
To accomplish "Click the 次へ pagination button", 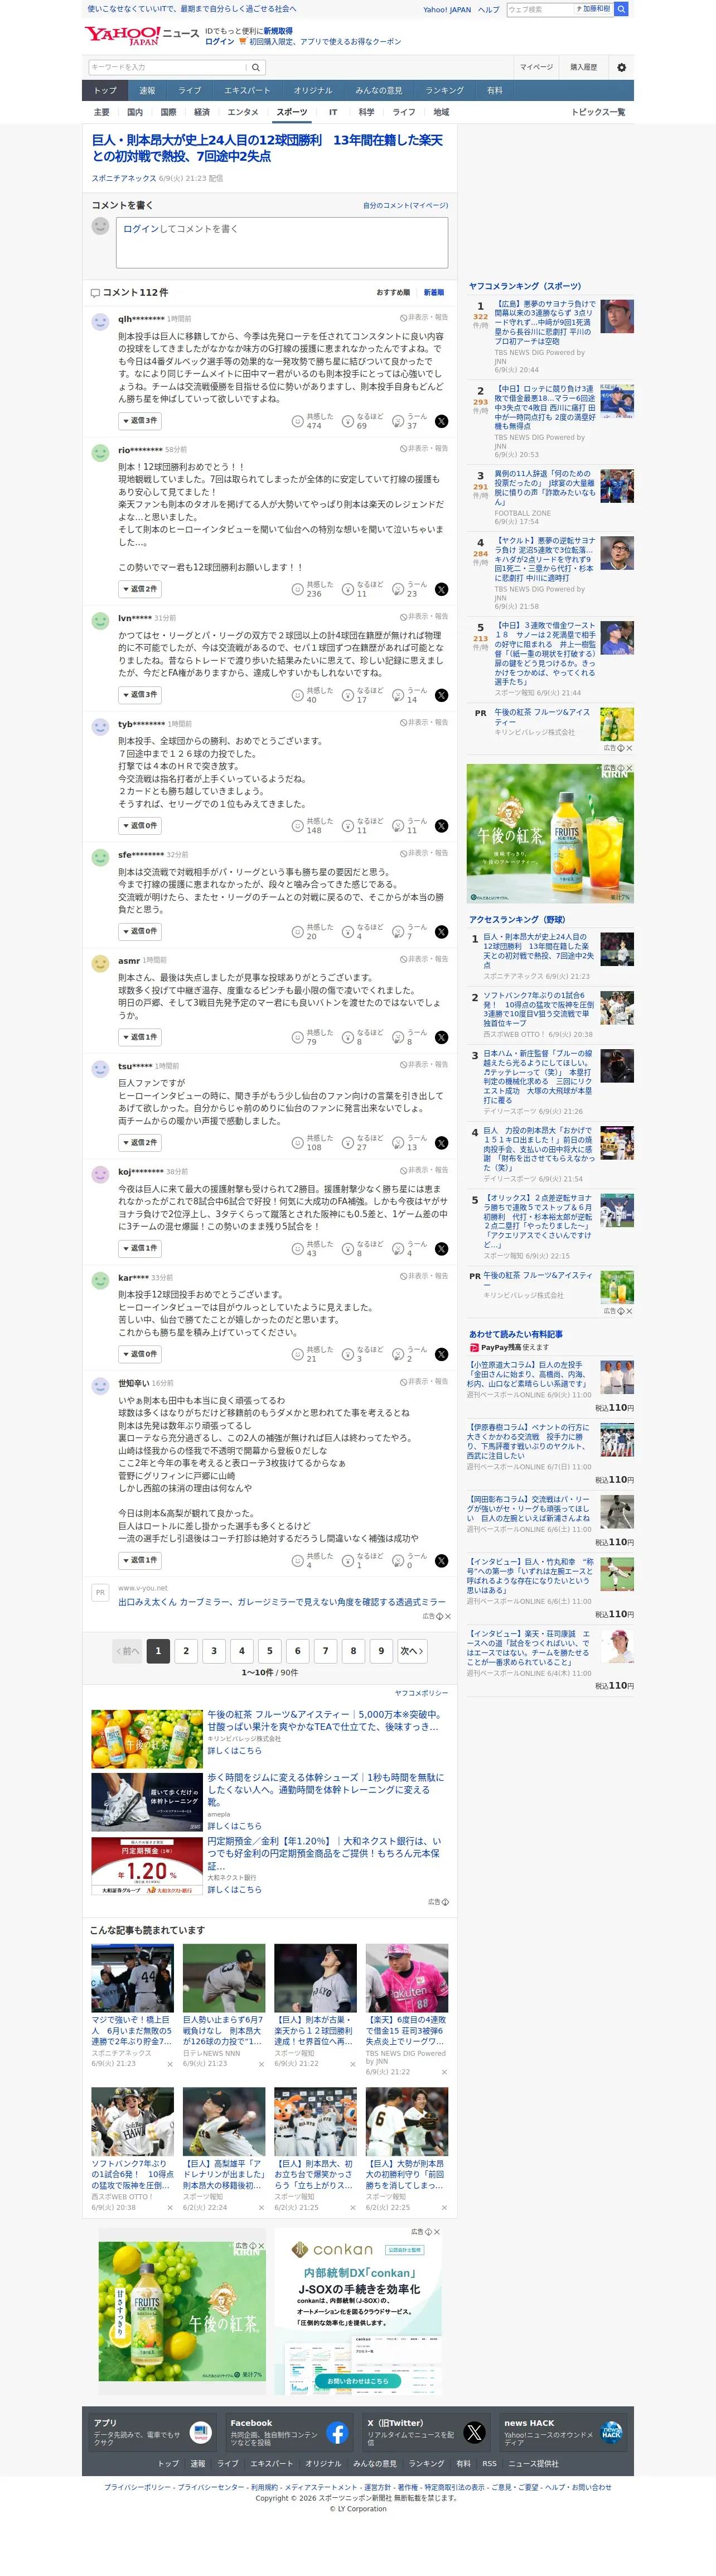I will pyautogui.click(x=412, y=1651).
